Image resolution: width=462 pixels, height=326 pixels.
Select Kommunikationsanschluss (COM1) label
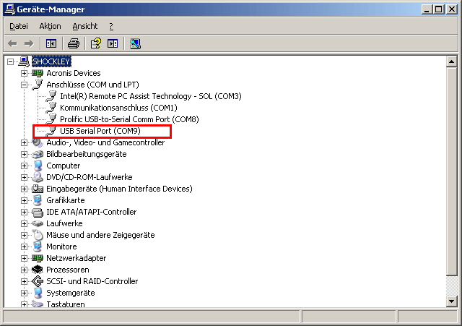(x=118, y=108)
